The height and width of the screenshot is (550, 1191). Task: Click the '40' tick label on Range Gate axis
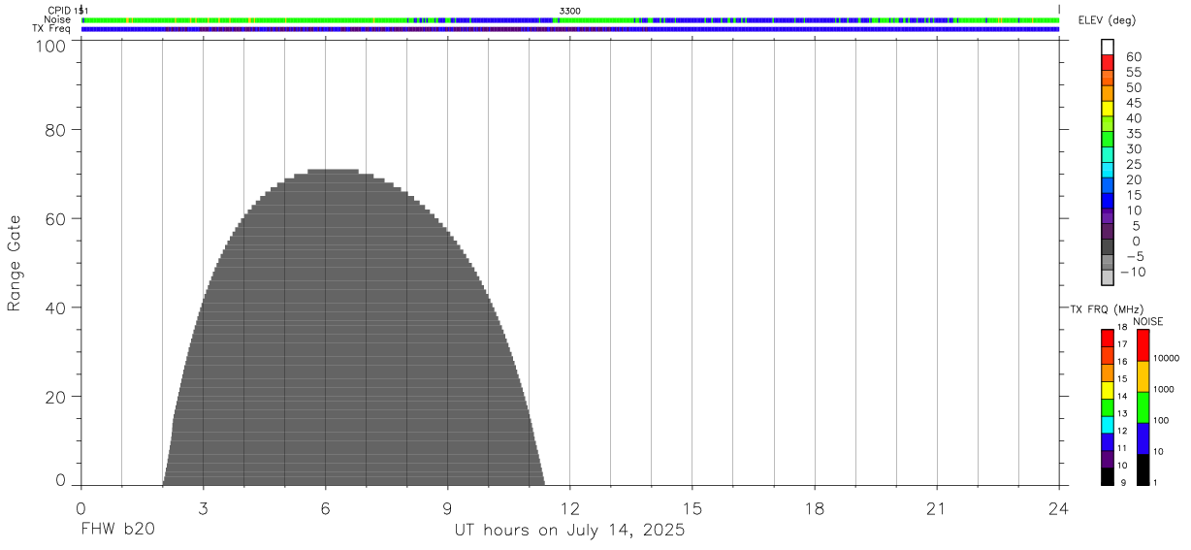[x=57, y=307]
